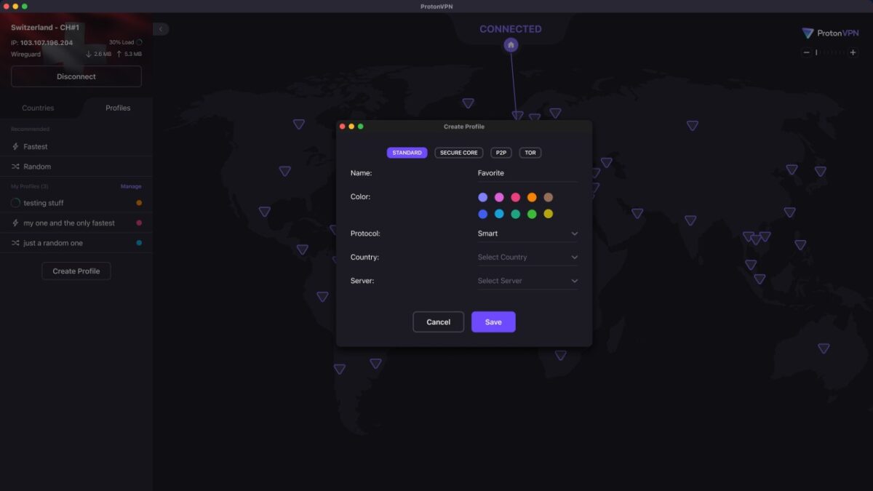Select the TOR profile type
Image resolution: width=873 pixels, height=491 pixels.
530,153
